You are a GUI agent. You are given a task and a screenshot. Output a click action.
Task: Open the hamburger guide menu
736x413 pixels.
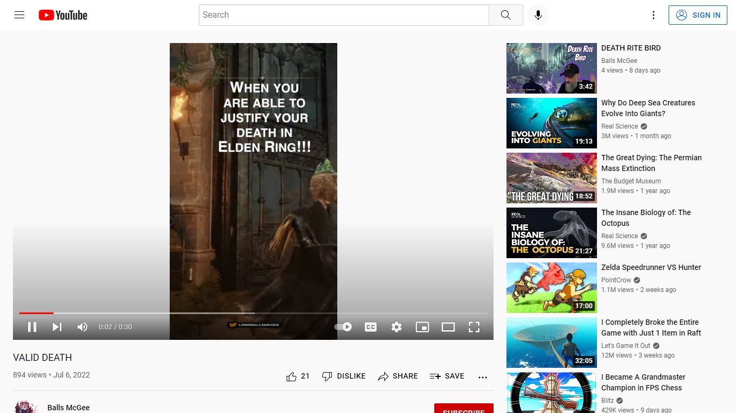click(x=19, y=15)
